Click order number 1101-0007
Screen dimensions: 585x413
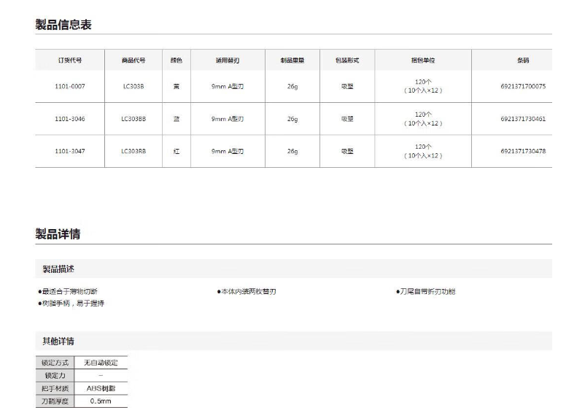(70, 87)
